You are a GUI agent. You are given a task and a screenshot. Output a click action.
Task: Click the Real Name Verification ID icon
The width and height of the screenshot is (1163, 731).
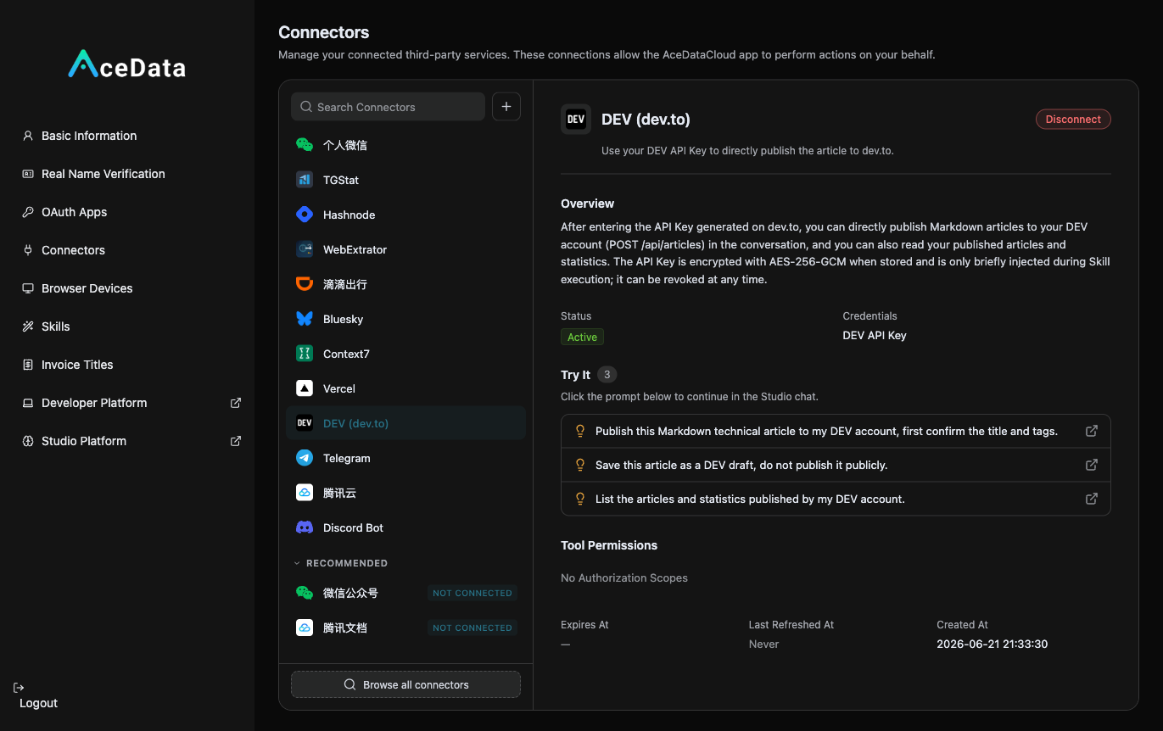28,174
